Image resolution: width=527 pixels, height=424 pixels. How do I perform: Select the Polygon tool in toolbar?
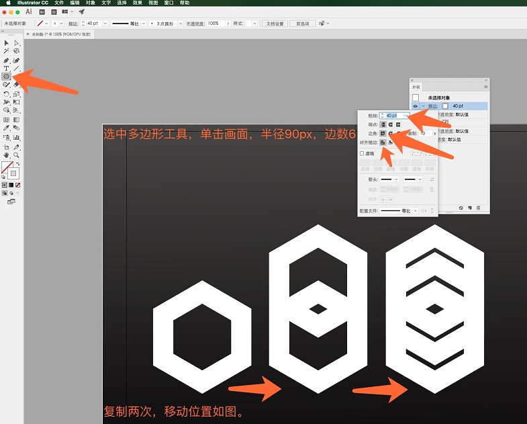point(7,77)
